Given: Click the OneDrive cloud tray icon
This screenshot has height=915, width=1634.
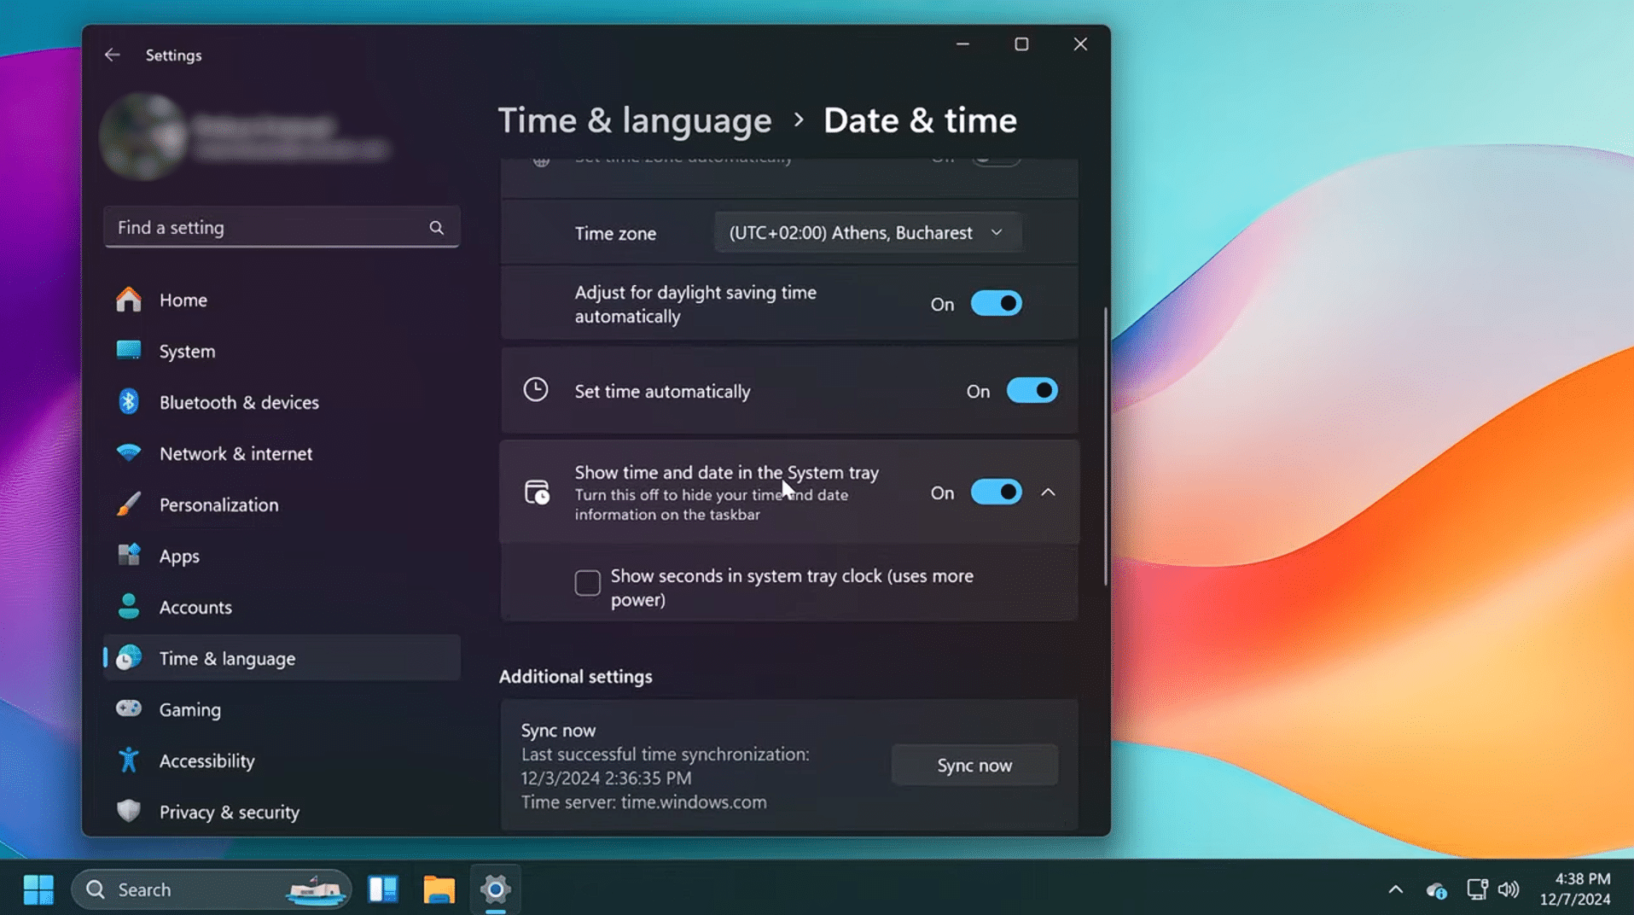Looking at the screenshot, I should tap(1436, 890).
